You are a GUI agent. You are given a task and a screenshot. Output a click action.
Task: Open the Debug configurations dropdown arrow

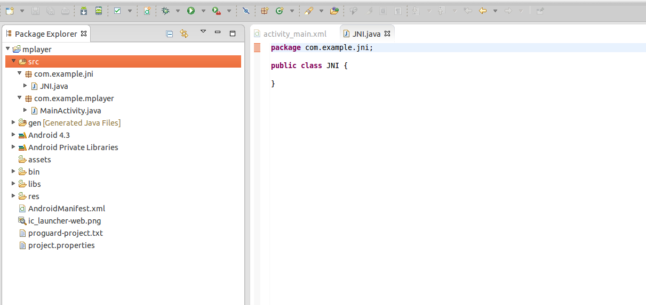click(178, 11)
